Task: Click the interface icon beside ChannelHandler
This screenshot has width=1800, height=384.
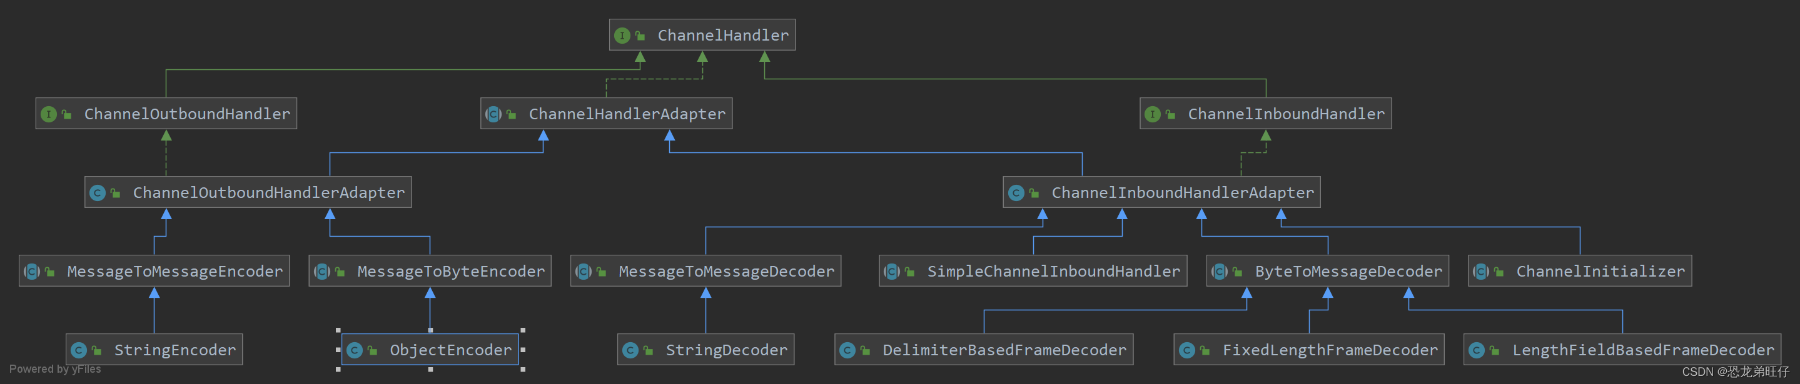Action: point(621,36)
